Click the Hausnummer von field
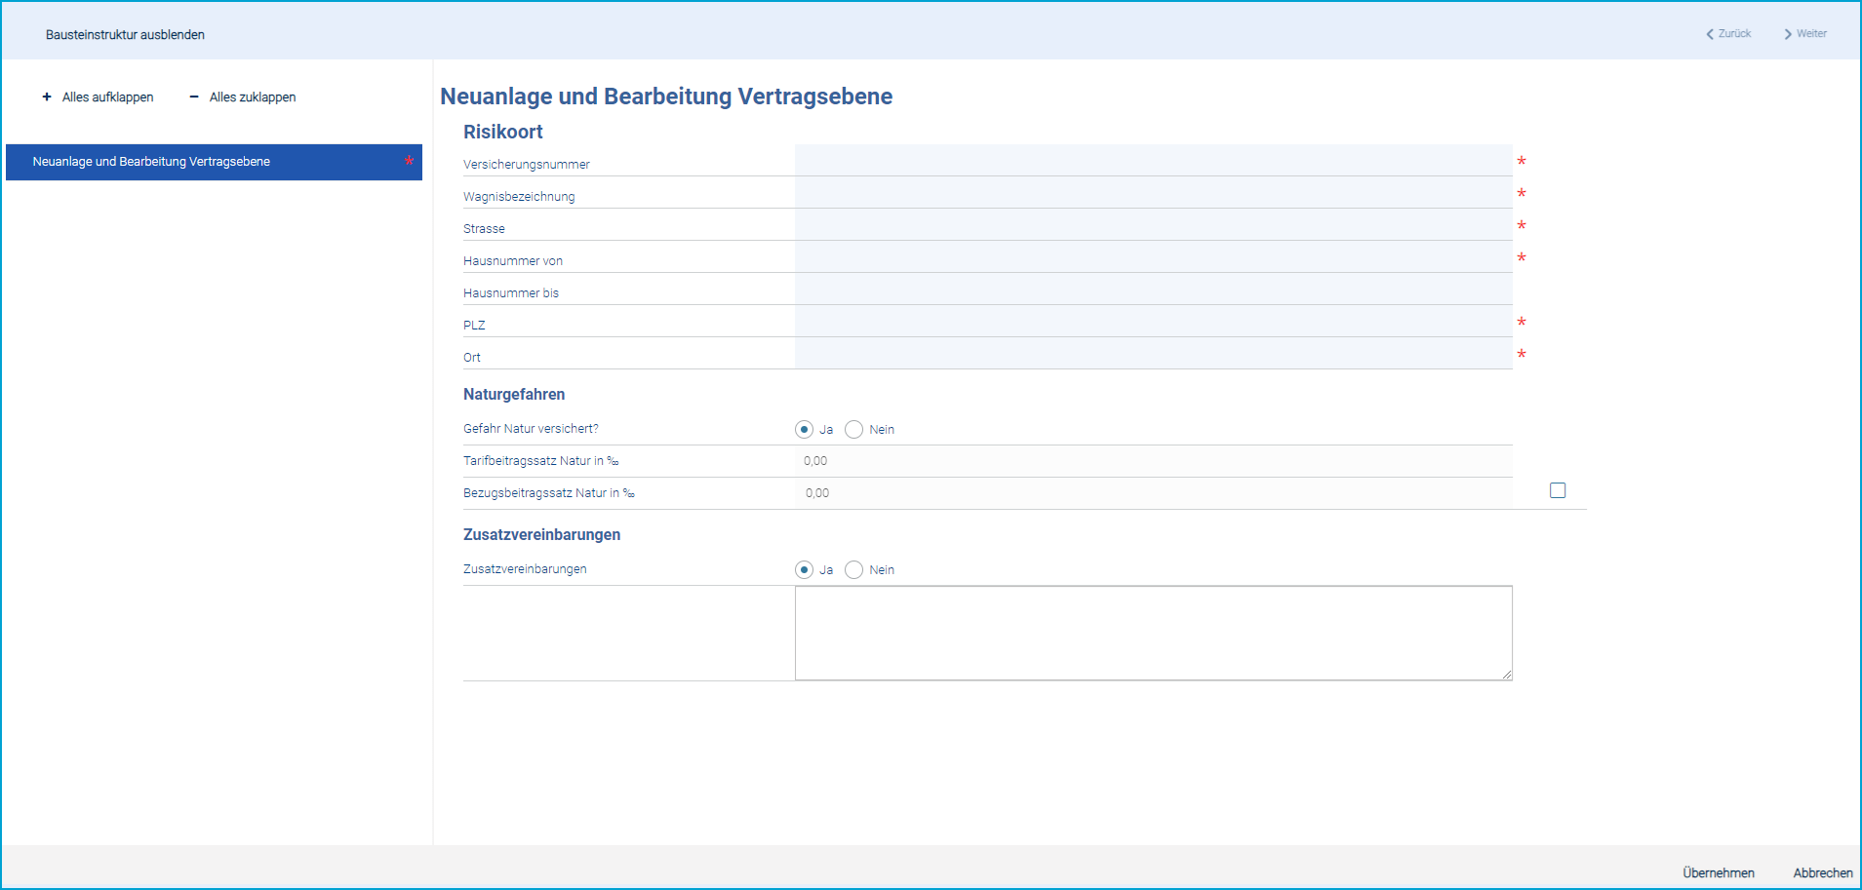1862x890 pixels. pos(1153,257)
